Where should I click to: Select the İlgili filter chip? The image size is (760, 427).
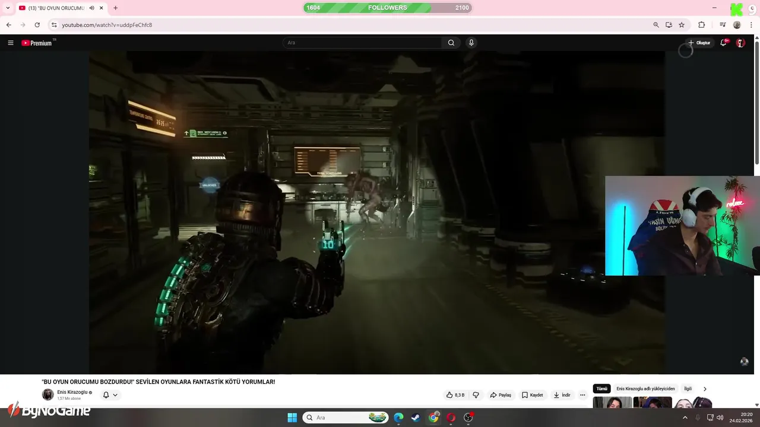coord(688,389)
